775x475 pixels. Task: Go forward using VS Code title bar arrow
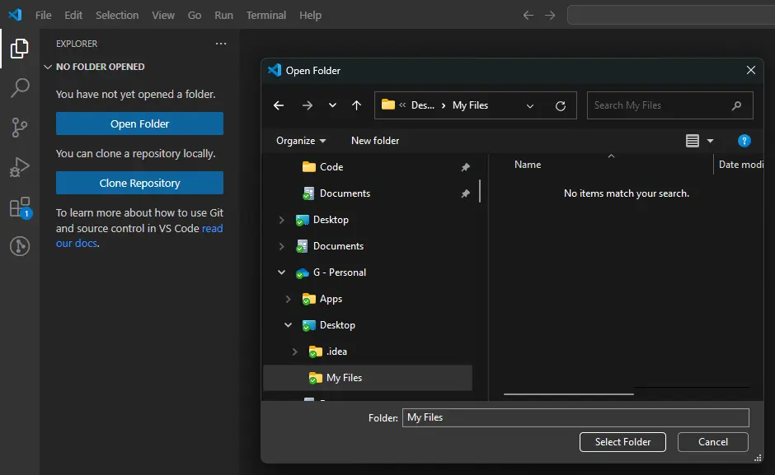550,16
